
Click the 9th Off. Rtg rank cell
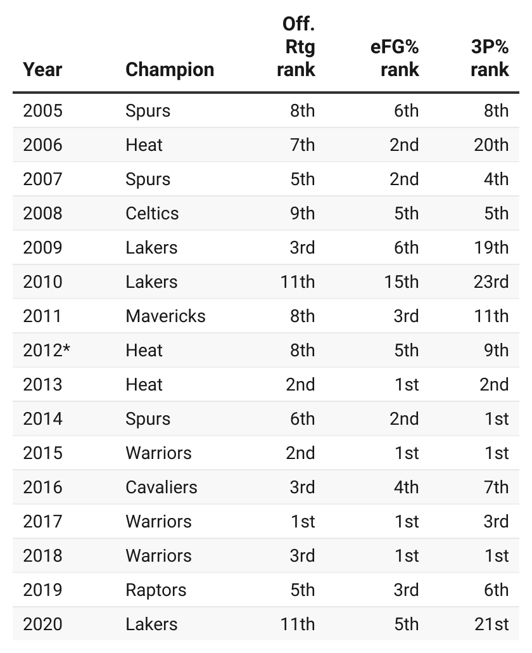click(302, 213)
